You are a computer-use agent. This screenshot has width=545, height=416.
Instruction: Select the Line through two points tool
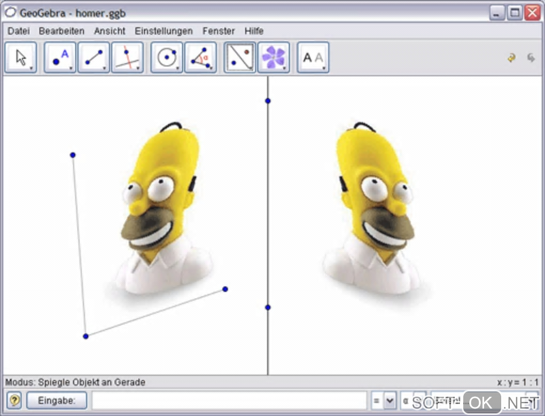pyautogui.click(x=94, y=57)
